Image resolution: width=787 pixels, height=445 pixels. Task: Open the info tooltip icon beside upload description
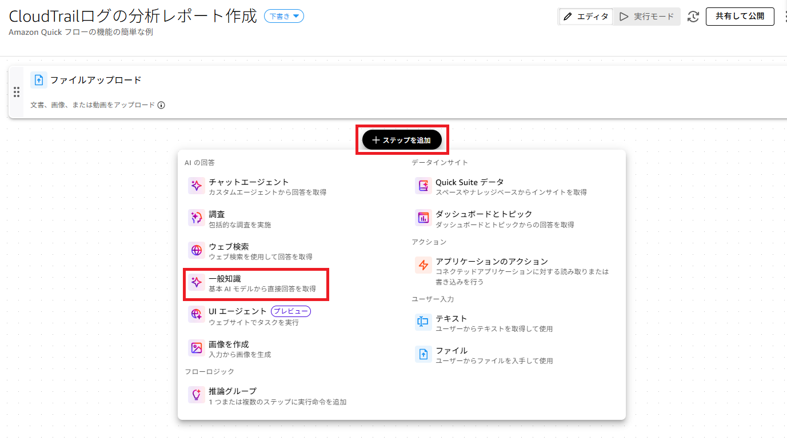coord(161,105)
